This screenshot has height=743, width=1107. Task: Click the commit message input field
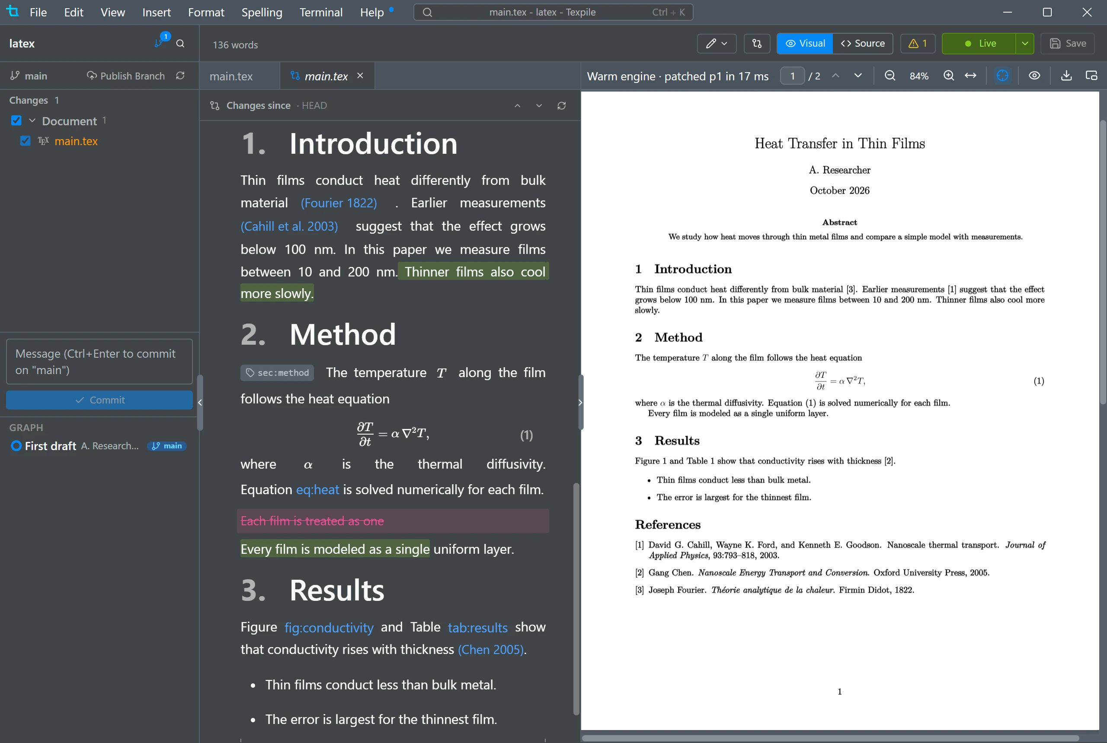pos(99,362)
